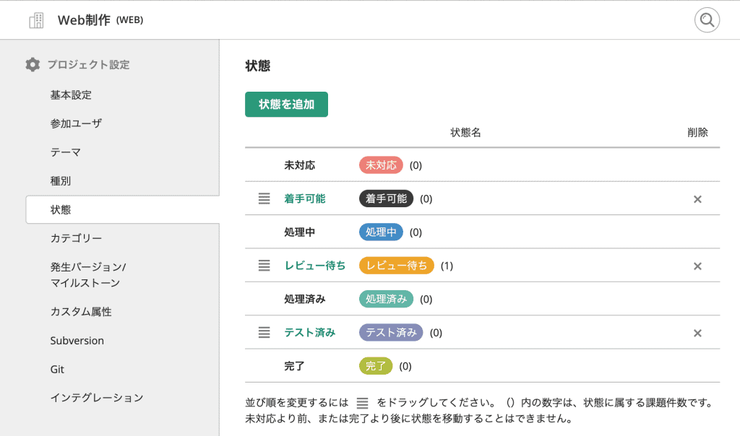
Task: Click the orange レビュー待ち status badge
Action: 396,266
